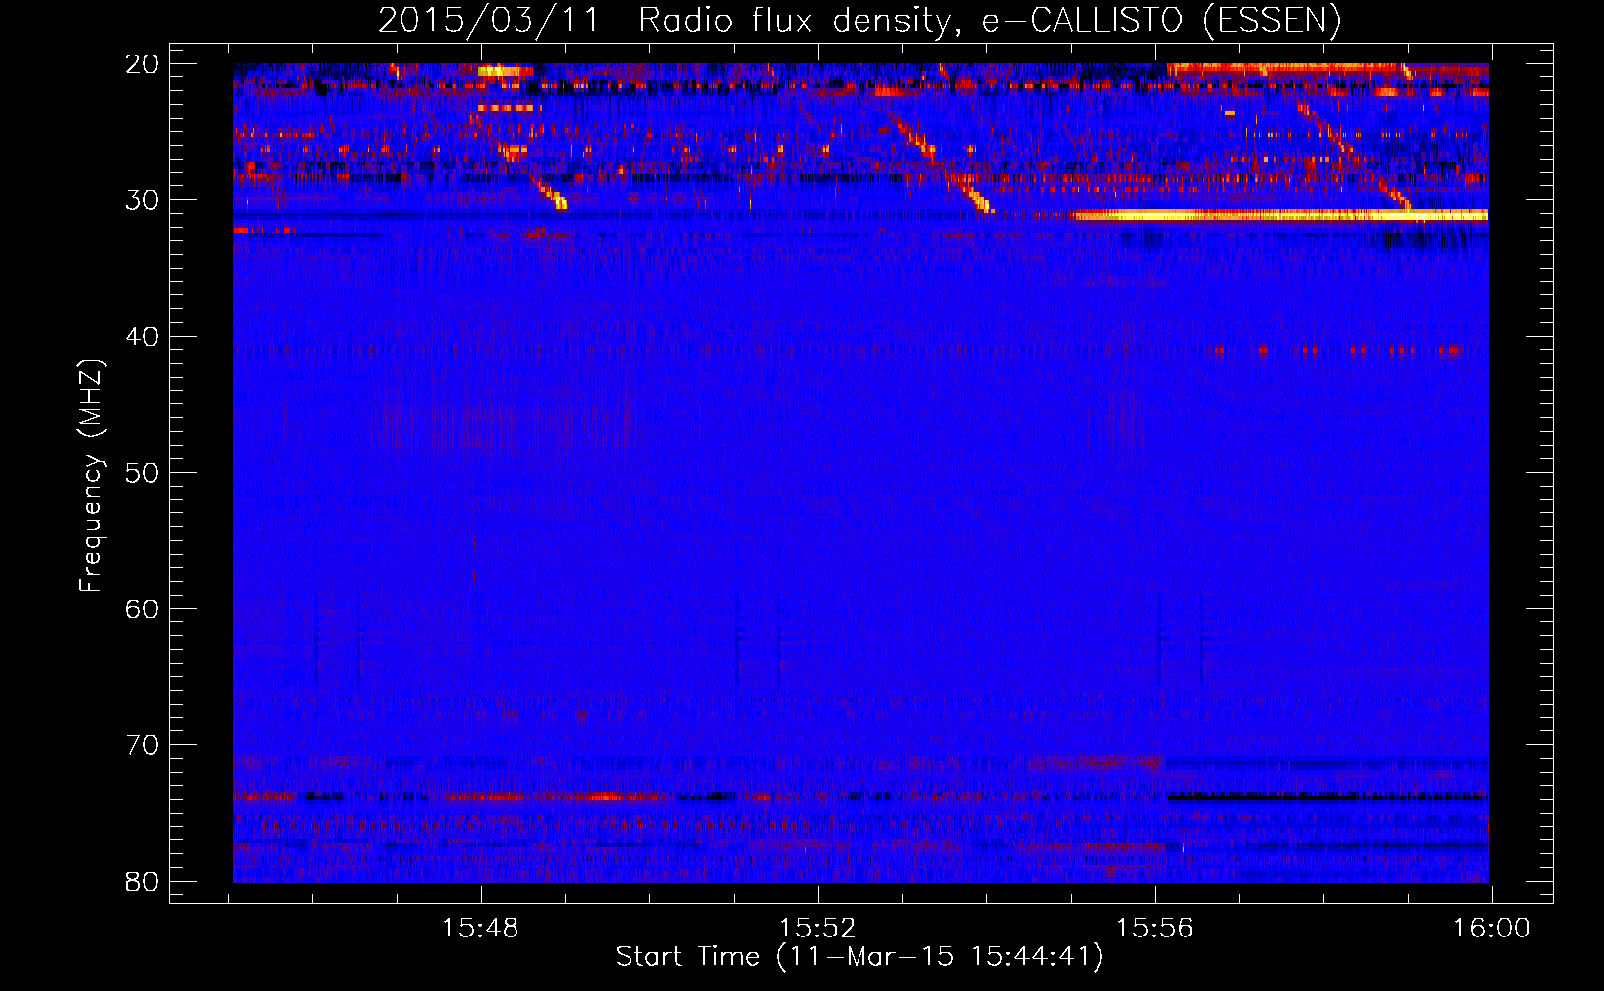The width and height of the screenshot is (1604, 991).
Task: Click the 15:48 time tick label
Action: (x=481, y=929)
